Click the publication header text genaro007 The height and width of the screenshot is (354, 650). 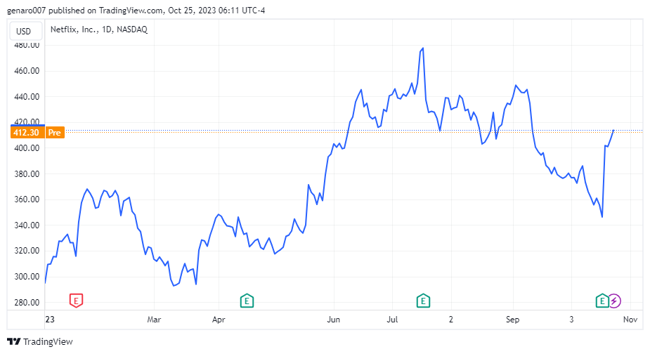coord(26,11)
